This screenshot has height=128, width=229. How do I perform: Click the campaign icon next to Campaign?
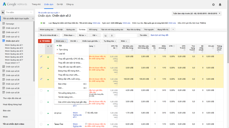[4, 24]
